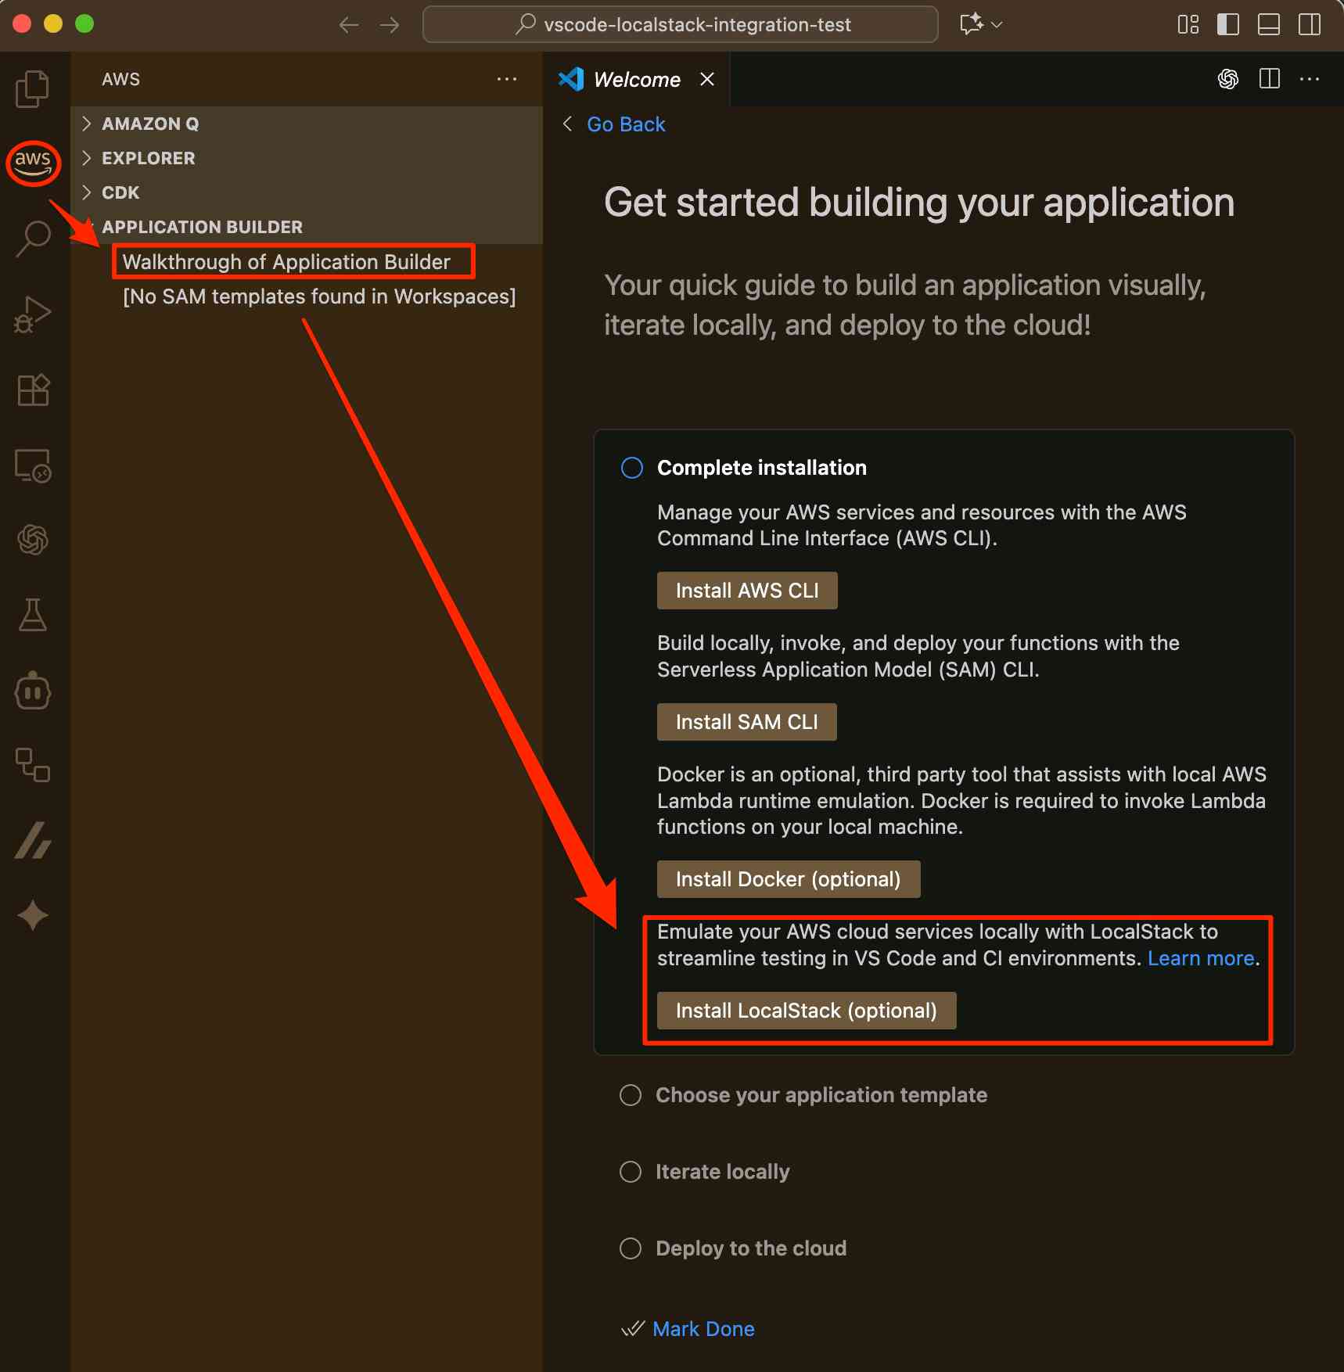Switch to the Welcome tab
1344x1372 pixels.
coord(636,80)
